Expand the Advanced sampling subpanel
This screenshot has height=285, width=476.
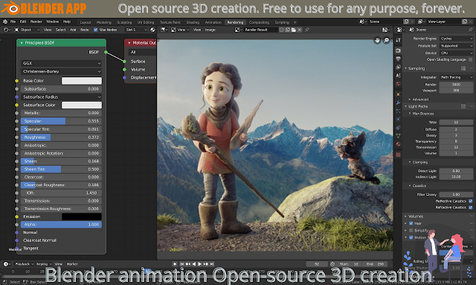point(410,99)
